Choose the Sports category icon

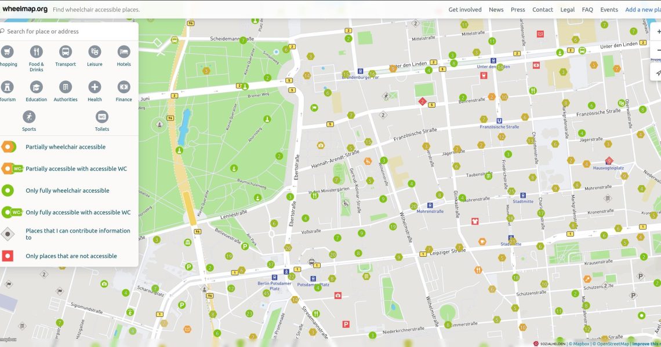tap(29, 117)
